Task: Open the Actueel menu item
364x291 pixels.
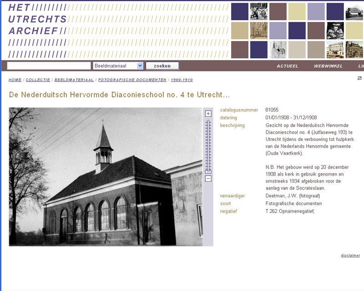Action: [288, 66]
